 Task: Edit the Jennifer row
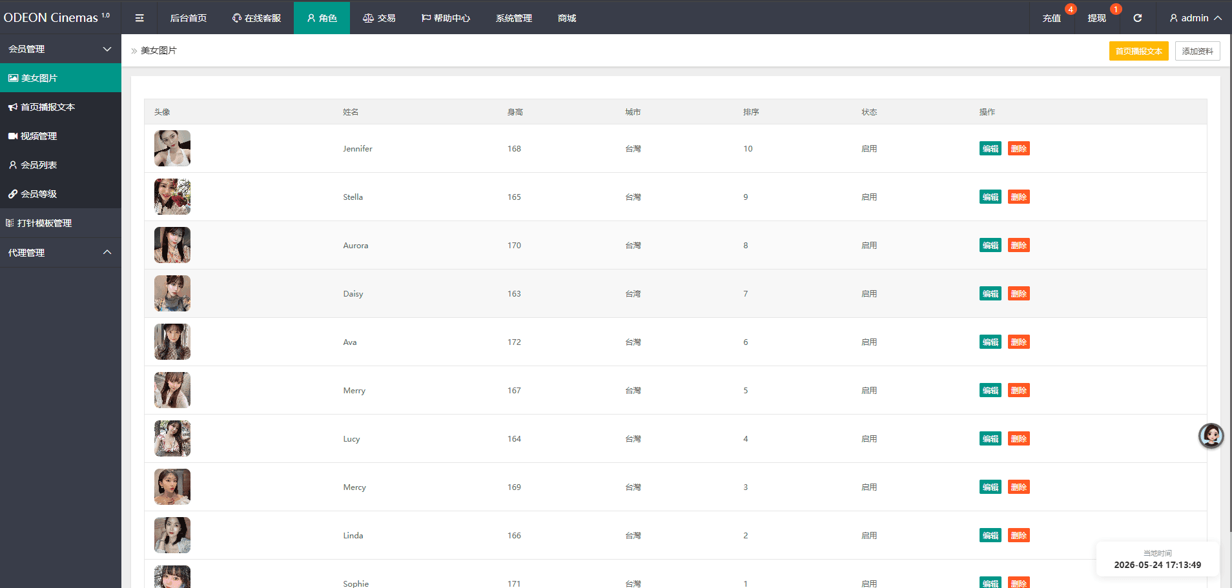pos(991,148)
